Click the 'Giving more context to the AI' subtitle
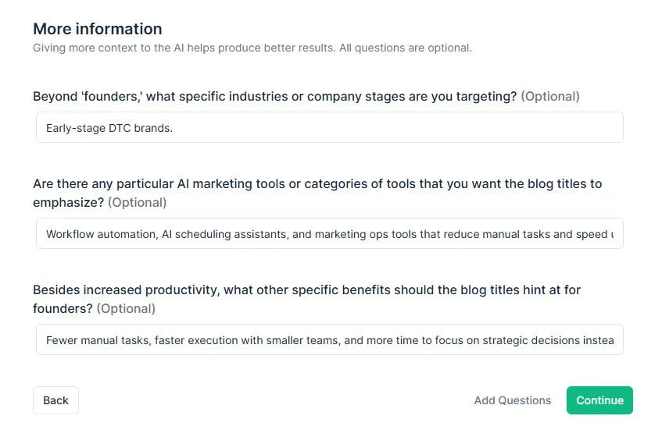 coord(180,48)
